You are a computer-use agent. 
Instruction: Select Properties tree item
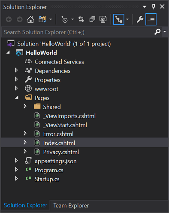[x=48, y=80]
